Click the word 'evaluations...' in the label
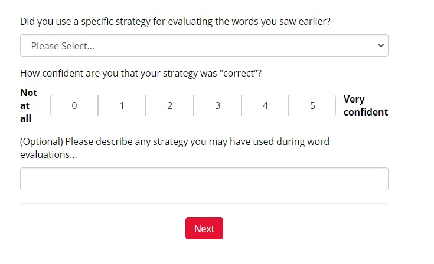Viewport: 434px width, 264px height. click(48, 155)
